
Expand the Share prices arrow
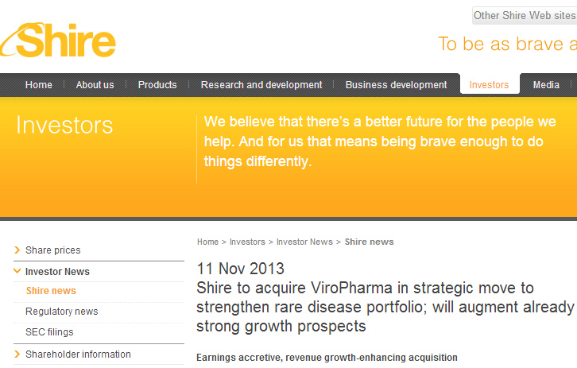17,250
